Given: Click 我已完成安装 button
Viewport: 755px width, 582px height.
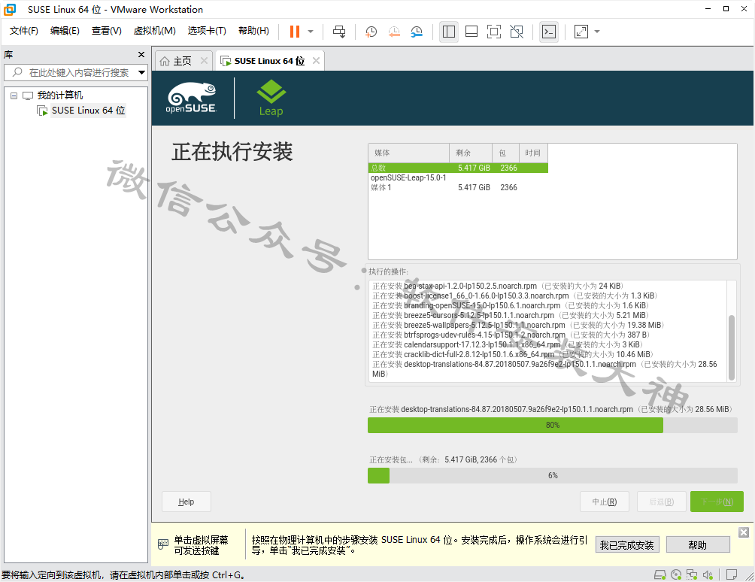Looking at the screenshot, I should (627, 545).
